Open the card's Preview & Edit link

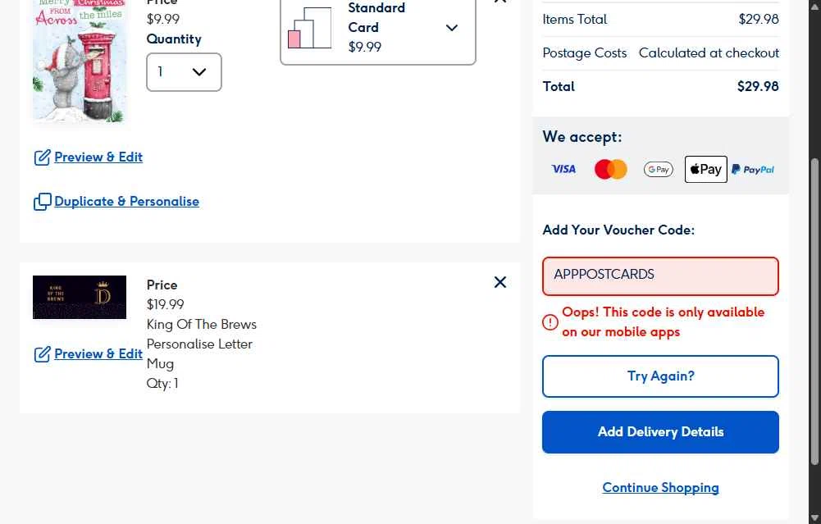click(x=98, y=157)
